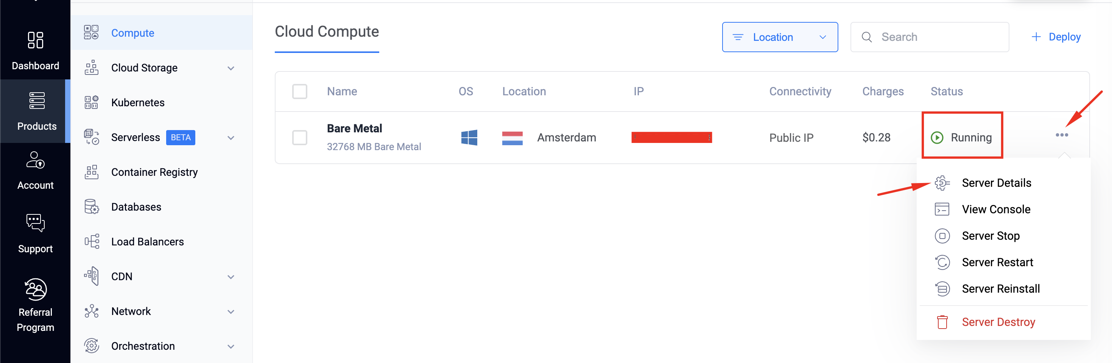Click the Container Registry icon
This screenshot has width=1112, height=363.
tap(92, 172)
